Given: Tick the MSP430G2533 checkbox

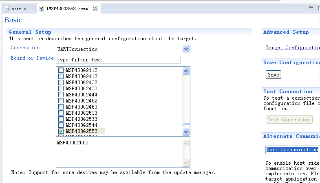Looking at the screenshot, I should [x=61, y=119].
